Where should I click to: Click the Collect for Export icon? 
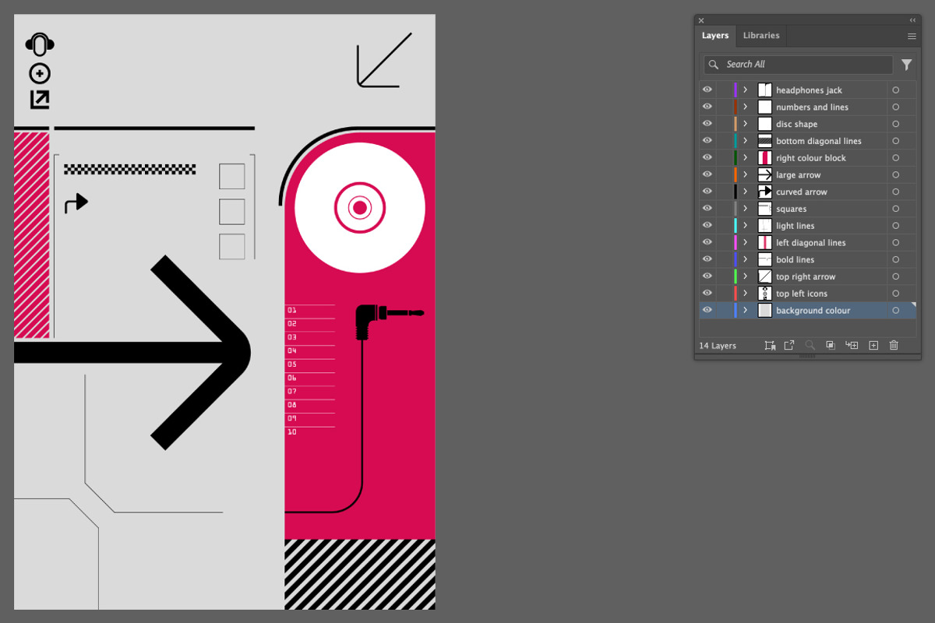[x=770, y=345]
